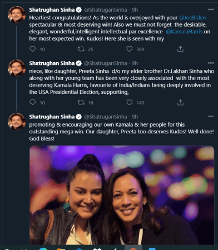
Task: Like the first tweet with 309 likes
Action: (x=130, y=49)
